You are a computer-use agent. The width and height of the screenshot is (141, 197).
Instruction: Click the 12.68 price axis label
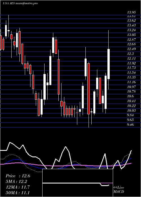(x=131, y=44)
